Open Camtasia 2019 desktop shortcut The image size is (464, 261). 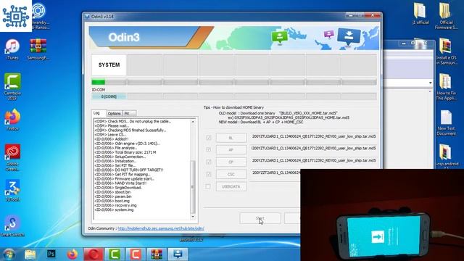tap(12, 86)
